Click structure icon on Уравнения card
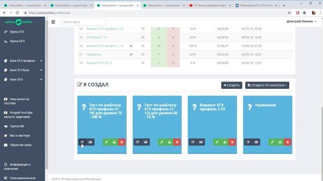 point(280,142)
